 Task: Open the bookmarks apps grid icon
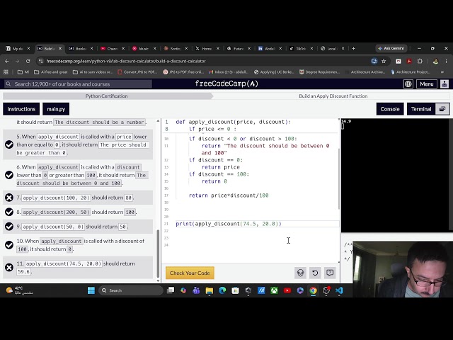pos(6,72)
